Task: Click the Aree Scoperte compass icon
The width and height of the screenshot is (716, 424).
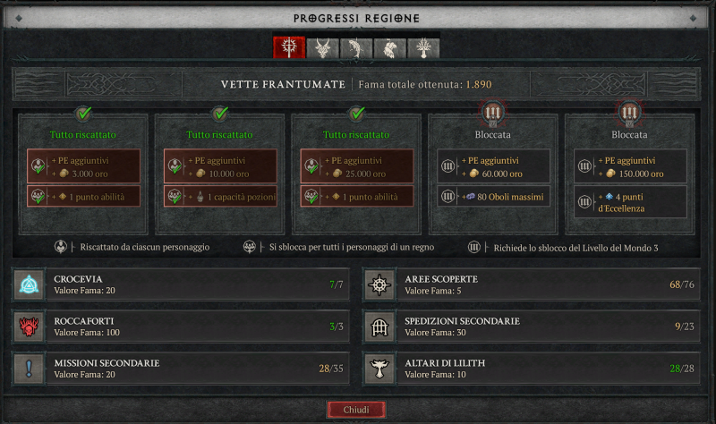Action: click(x=379, y=284)
